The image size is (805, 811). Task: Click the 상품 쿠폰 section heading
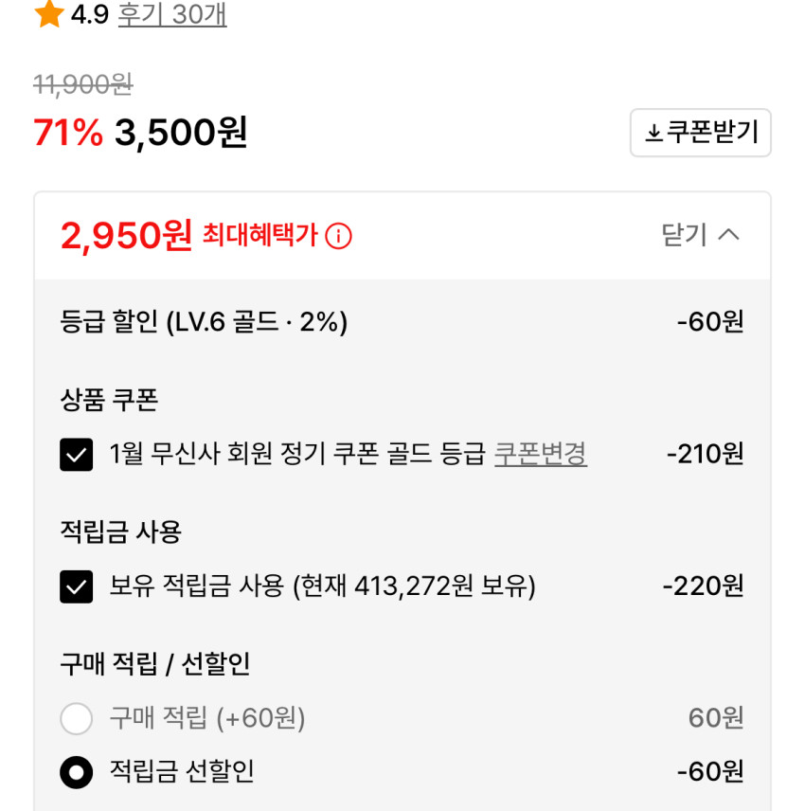coord(109,400)
